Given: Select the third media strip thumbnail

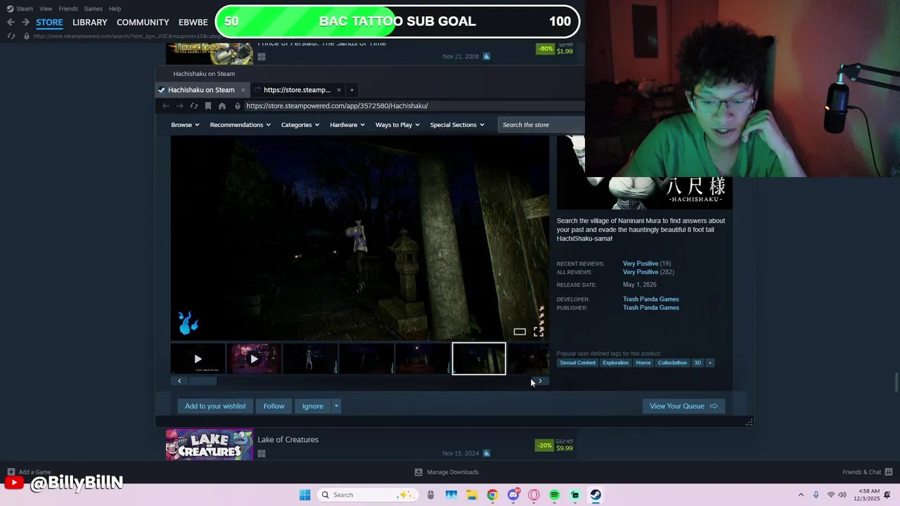Looking at the screenshot, I should tap(310, 359).
